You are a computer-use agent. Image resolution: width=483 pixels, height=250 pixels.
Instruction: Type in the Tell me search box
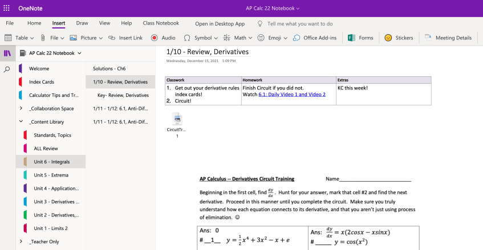pyautogui.click(x=299, y=24)
